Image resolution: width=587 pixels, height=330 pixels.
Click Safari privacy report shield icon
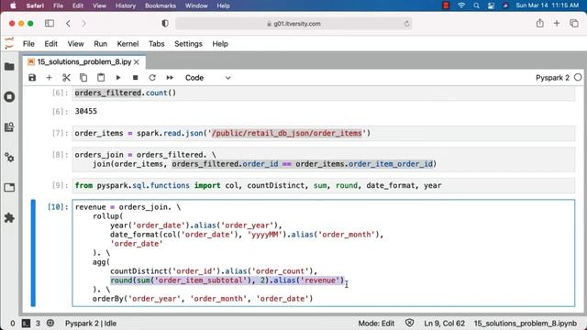pyautogui.click(x=165, y=23)
